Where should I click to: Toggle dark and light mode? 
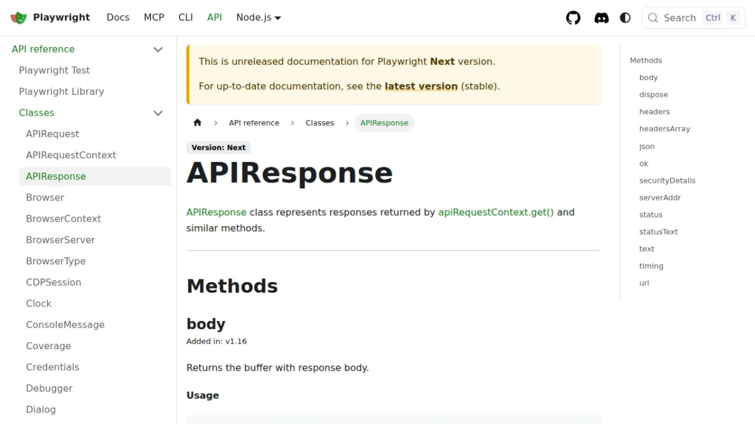point(625,18)
